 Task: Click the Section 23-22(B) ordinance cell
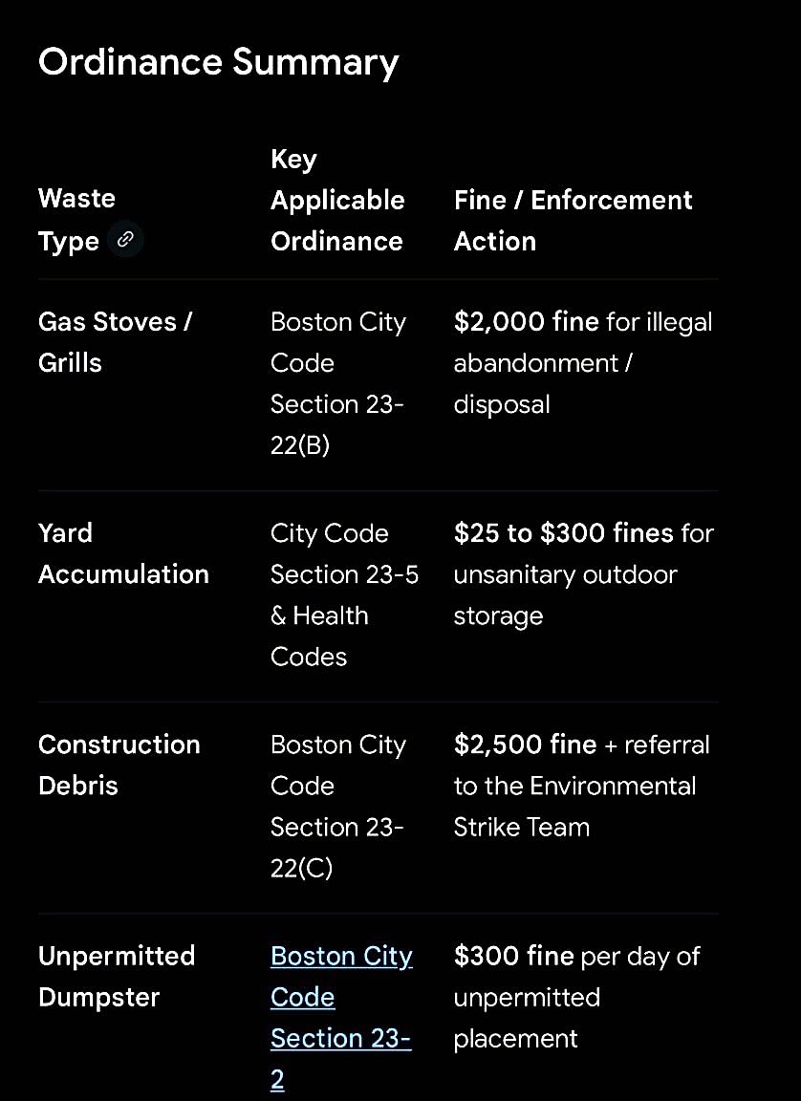click(x=338, y=383)
